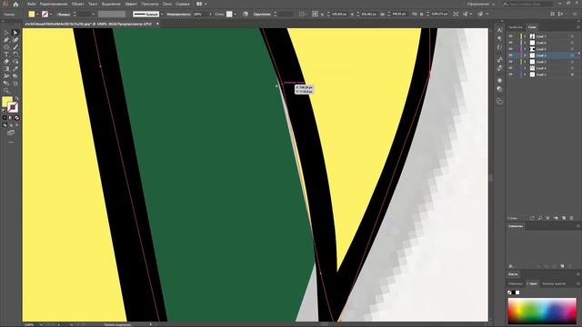Screen dimensions: 582x327
Task: Click the target circle of Слой 7
Action: pyautogui.click(x=572, y=36)
